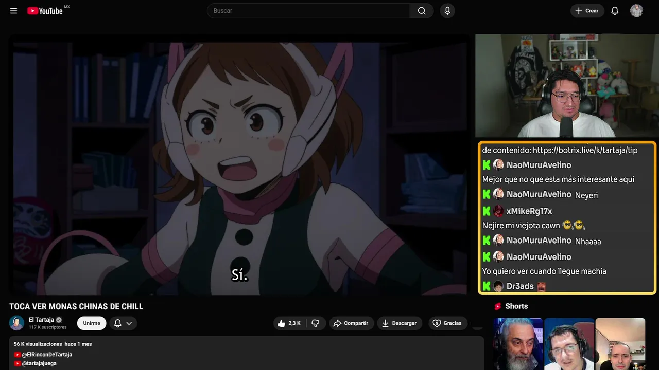Click the Kick badge beside Dr3ads
Image resolution: width=659 pixels, height=370 pixels.
point(487,286)
